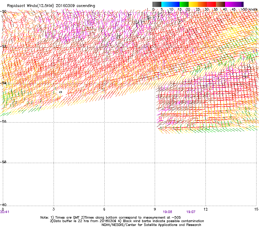Image resolution: width=259 pixels, height=227 pixels.
Task: Click the latitude label '-54'
Action: coord(3,83)
